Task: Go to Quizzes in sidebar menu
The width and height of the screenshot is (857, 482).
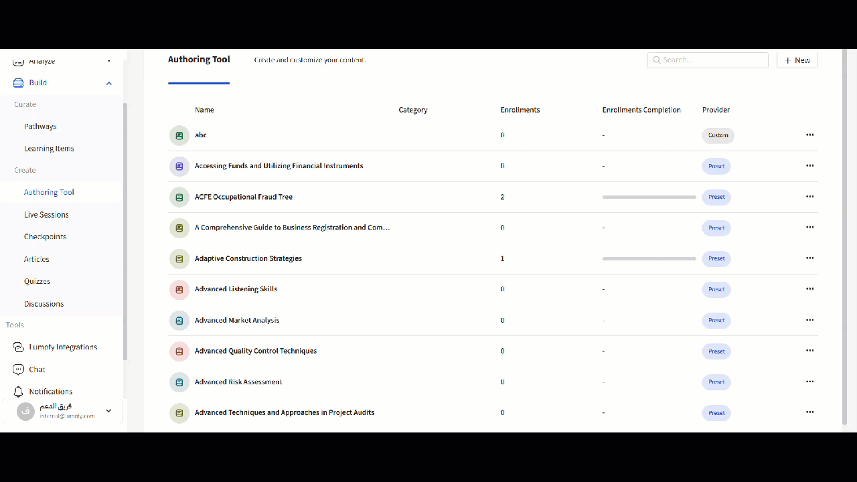Action: pos(37,281)
